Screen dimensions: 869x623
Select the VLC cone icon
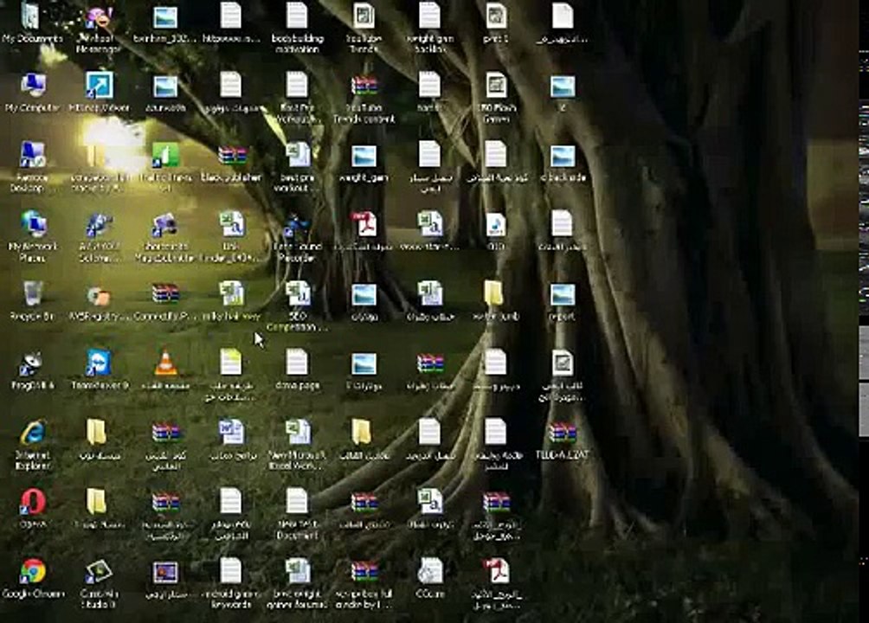click(x=165, y=363)
